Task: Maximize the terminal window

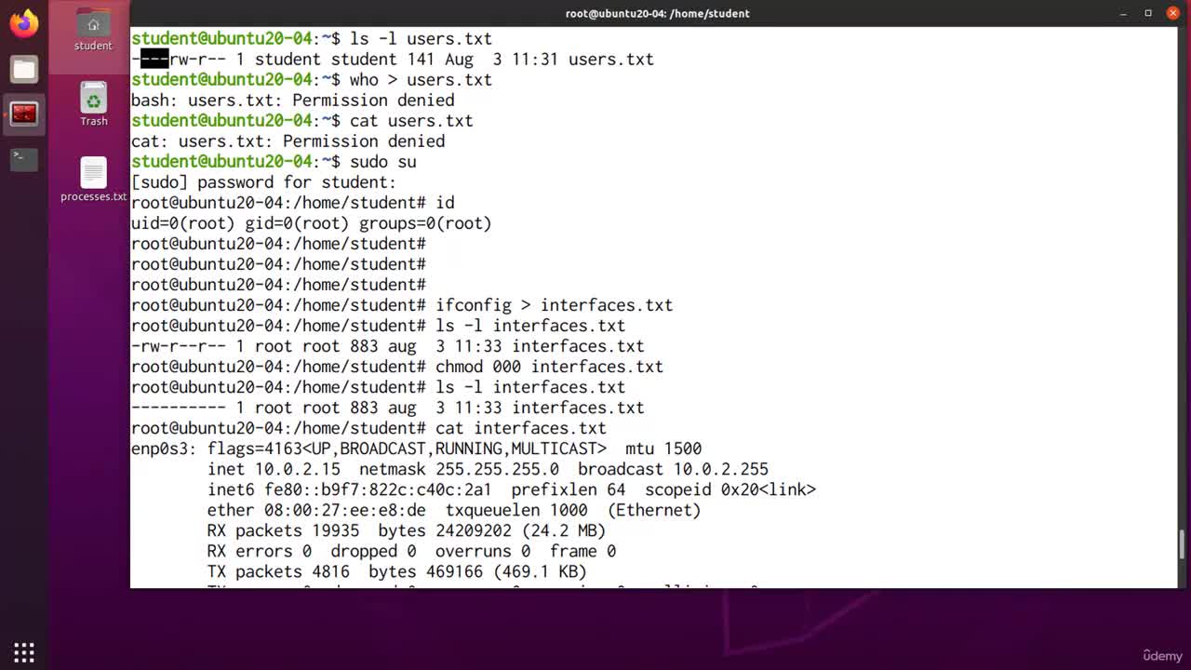Action: [1148, 13]
